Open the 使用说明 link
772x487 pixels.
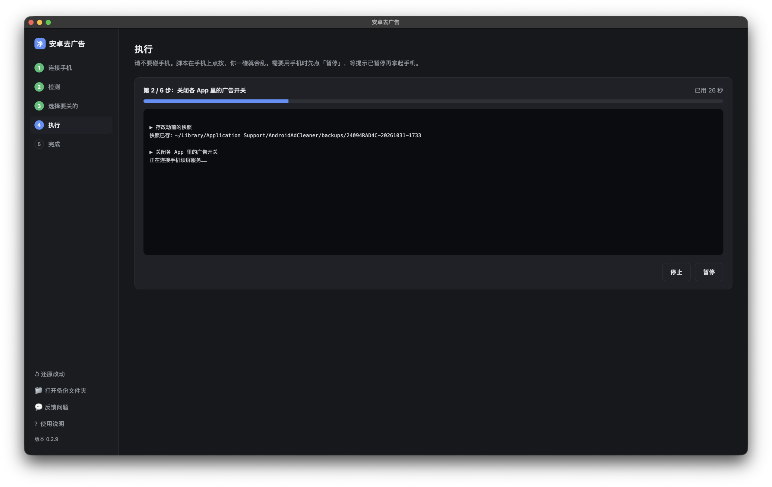[49, 424]
